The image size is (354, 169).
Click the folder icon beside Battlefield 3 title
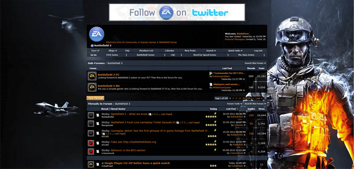(92, 46)
